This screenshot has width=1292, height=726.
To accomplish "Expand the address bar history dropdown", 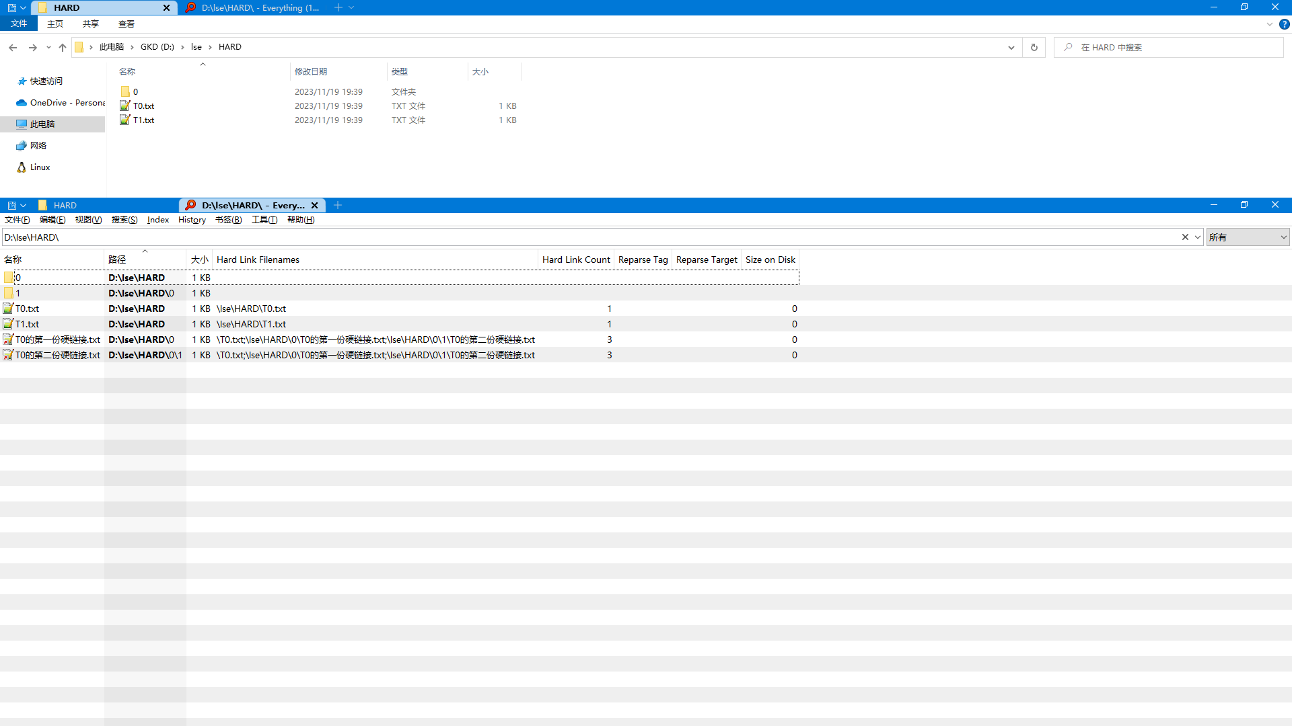I will point(1011,48).
